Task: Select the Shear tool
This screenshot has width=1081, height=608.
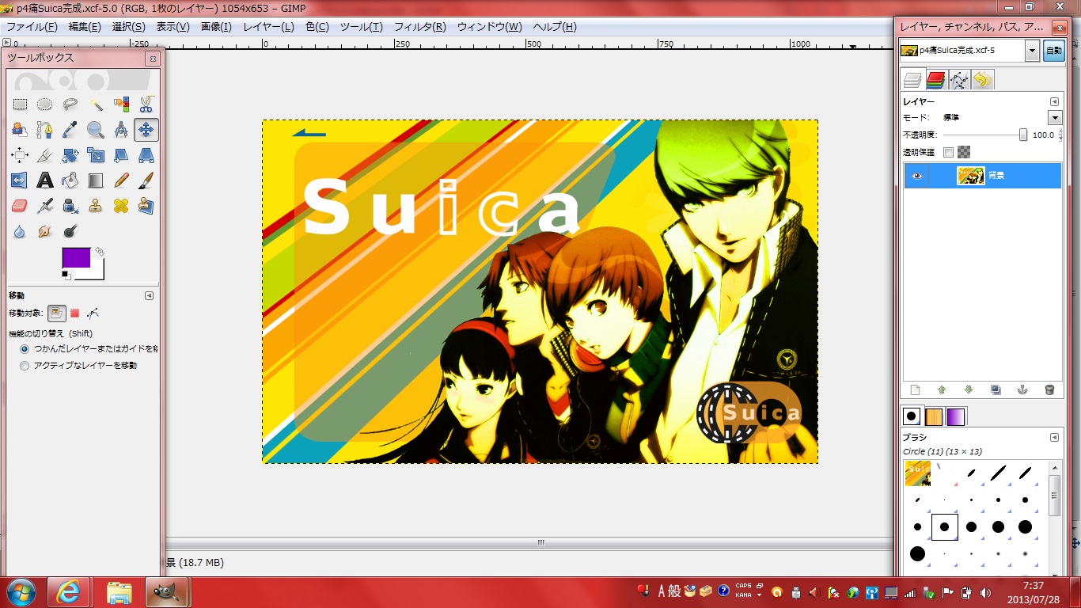Action: (x=121, y=155)
